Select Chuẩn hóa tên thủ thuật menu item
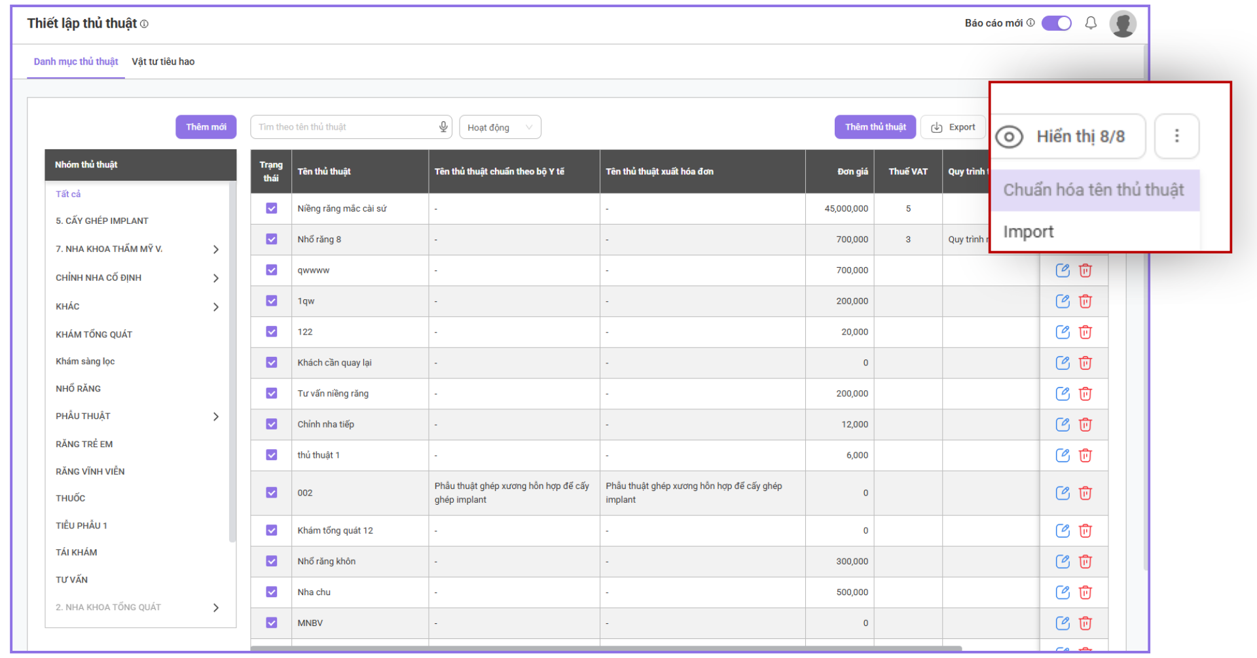The width and height of the screenshot is (1257, 658). (x=1093, y=190)
